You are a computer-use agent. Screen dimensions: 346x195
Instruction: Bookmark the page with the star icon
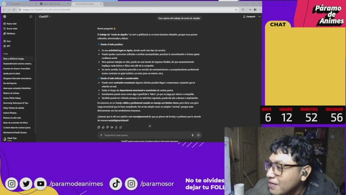tap(236, 9)
